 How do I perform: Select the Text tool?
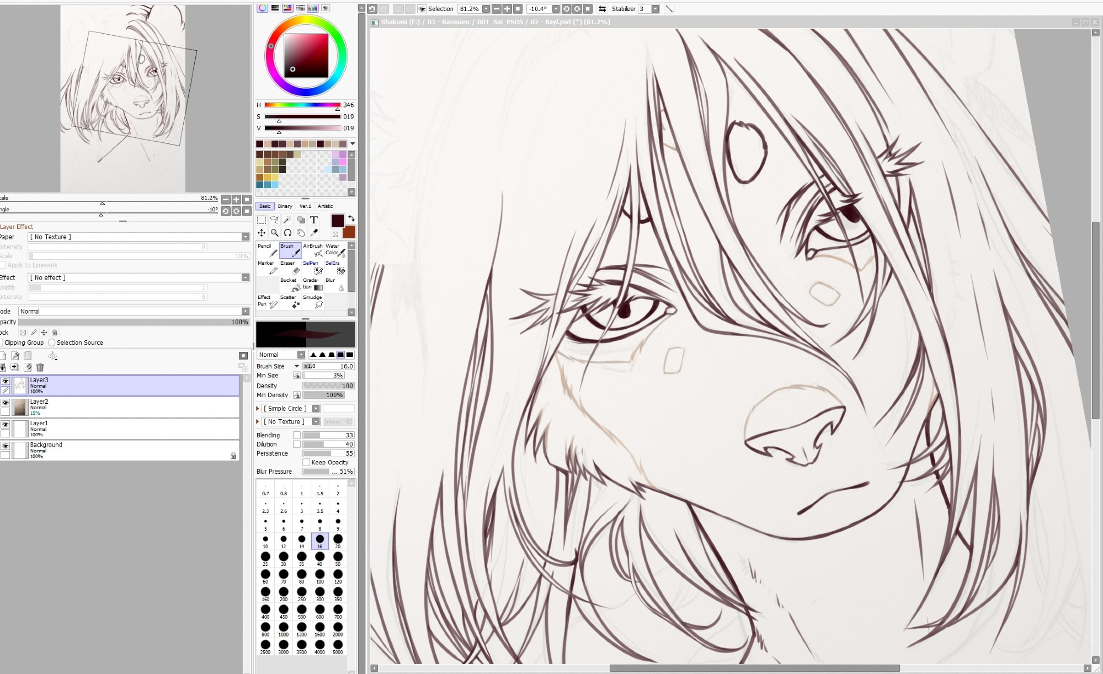click(314, 220)
